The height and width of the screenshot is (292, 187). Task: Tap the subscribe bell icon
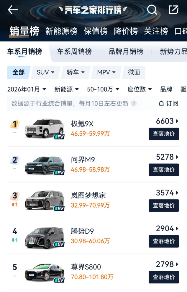161,104
